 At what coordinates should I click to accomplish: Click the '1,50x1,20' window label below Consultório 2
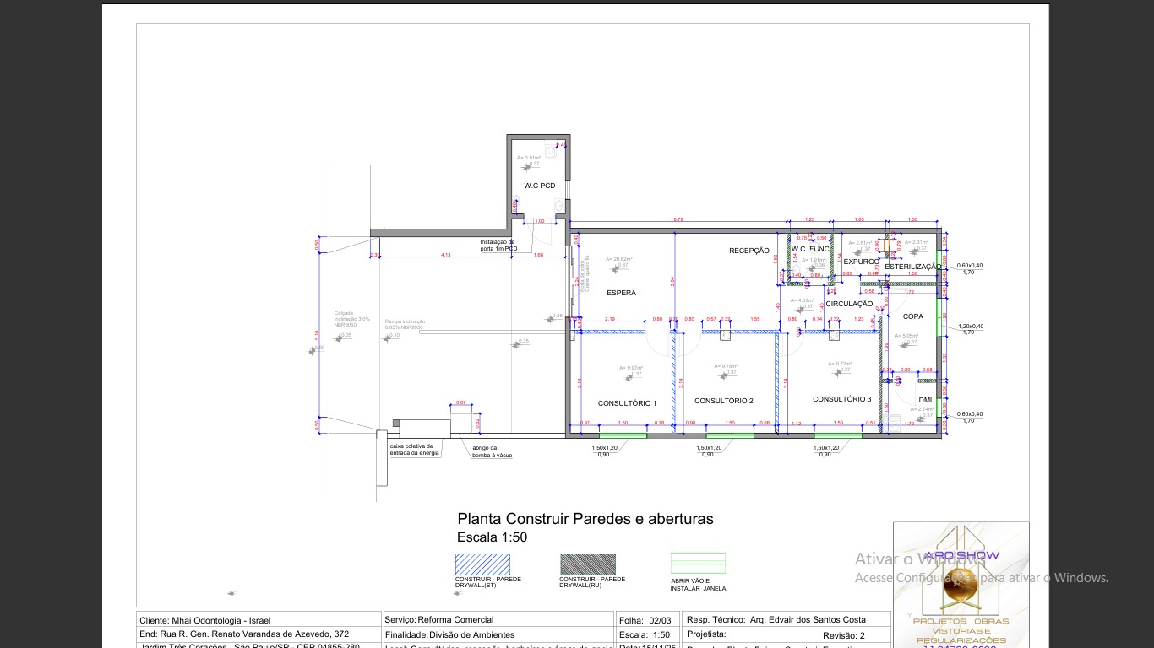click(x=709, y=448)
